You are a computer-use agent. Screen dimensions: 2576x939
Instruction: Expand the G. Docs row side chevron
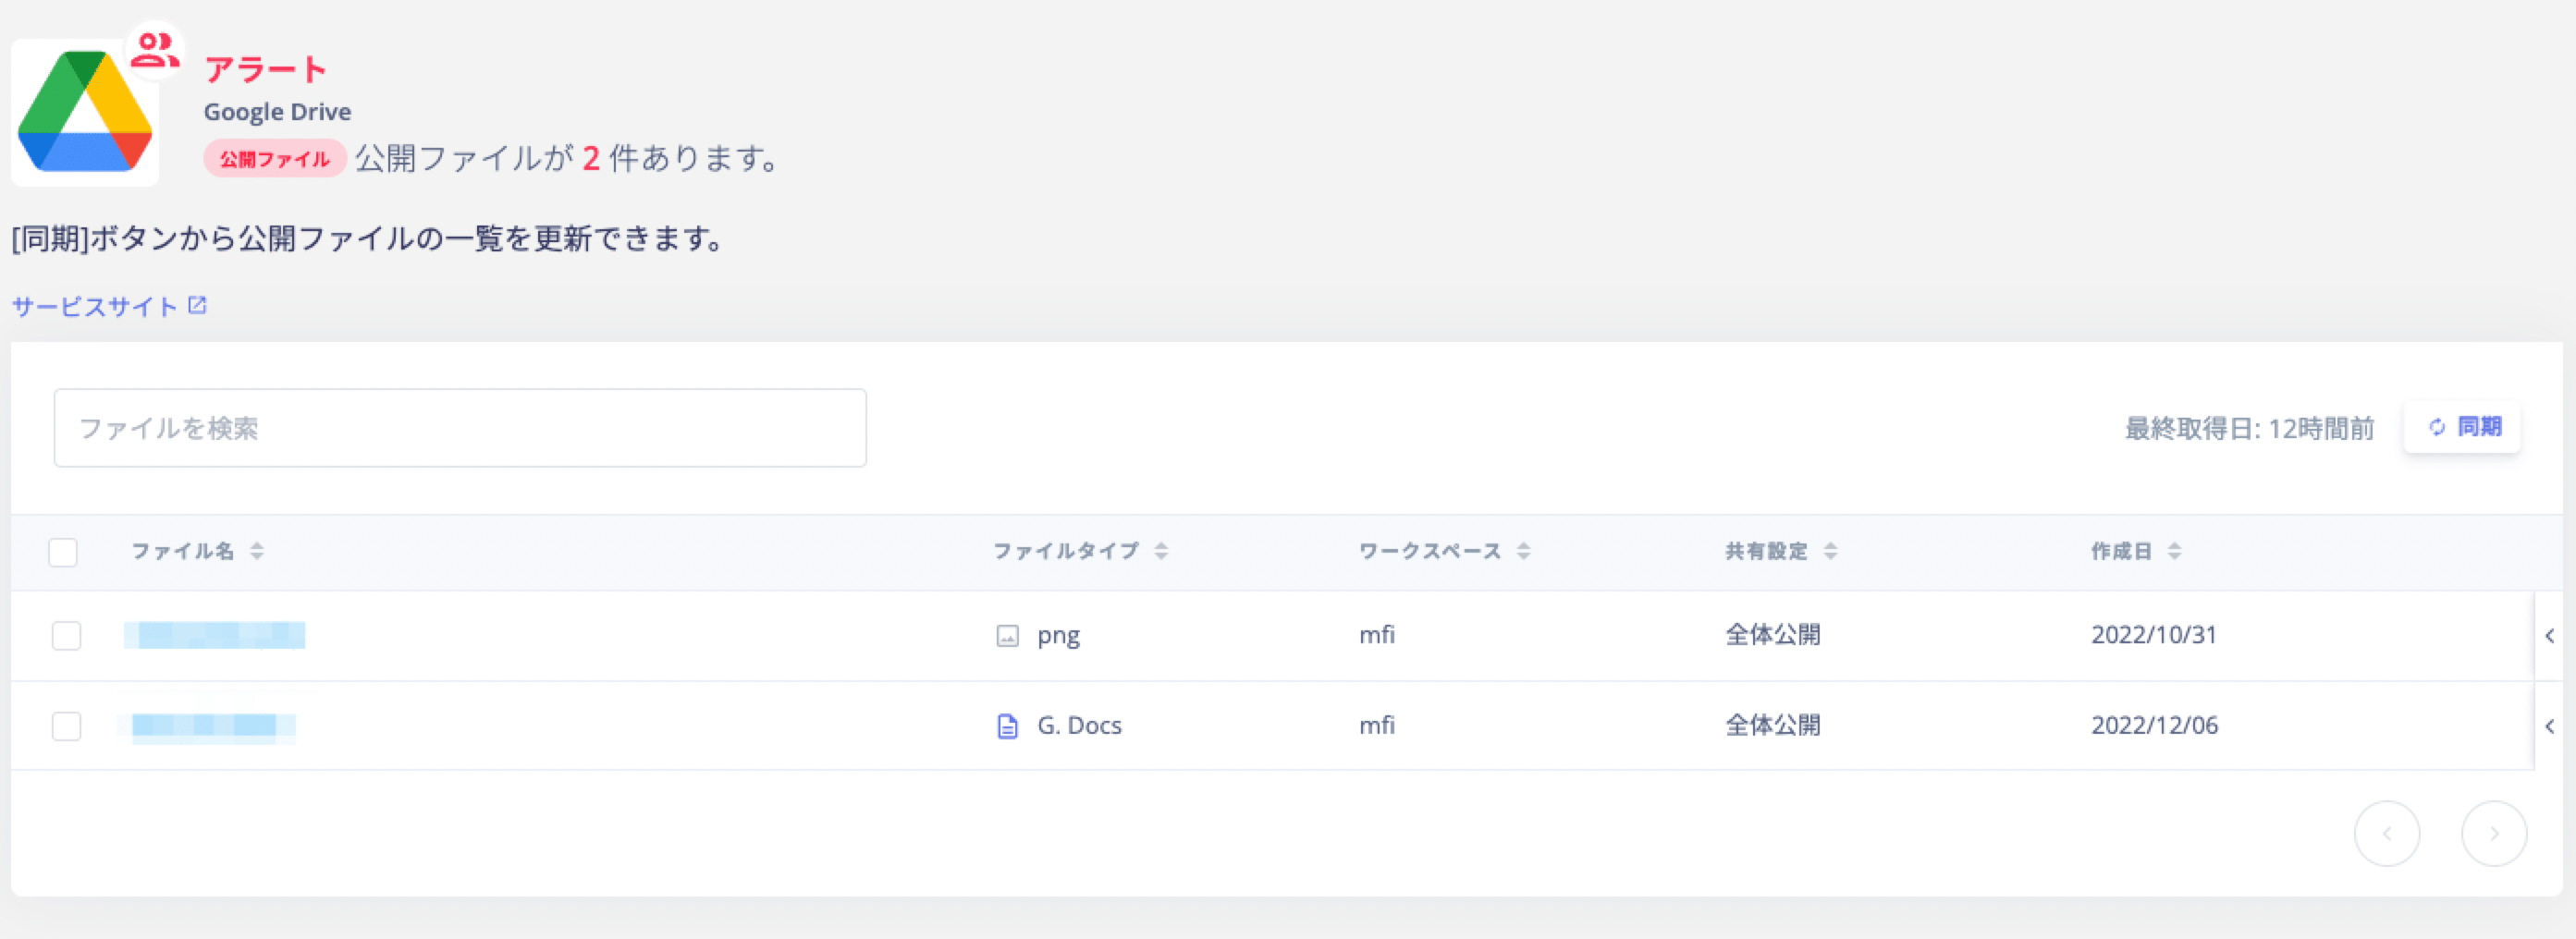[2550, 726]
